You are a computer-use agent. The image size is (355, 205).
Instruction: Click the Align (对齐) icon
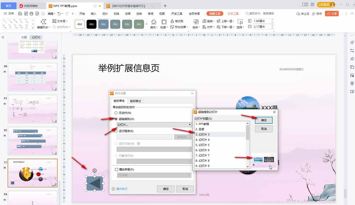[x=204, y=27]
